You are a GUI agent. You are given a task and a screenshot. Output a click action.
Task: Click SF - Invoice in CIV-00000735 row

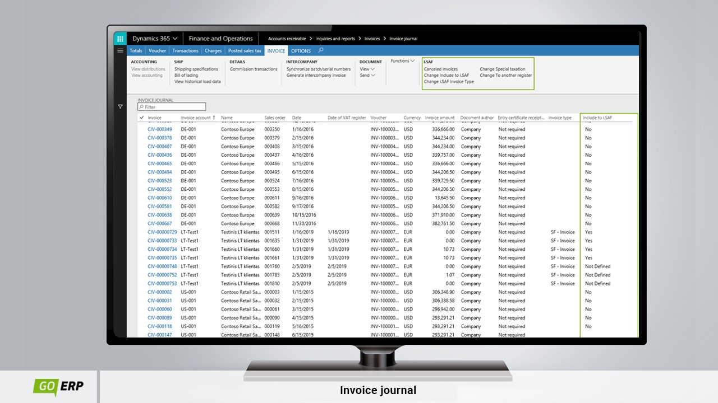563,257
